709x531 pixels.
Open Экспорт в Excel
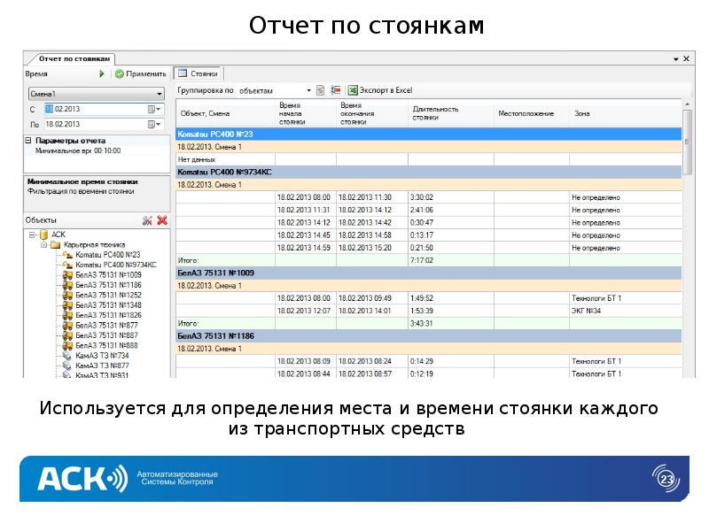370,88
